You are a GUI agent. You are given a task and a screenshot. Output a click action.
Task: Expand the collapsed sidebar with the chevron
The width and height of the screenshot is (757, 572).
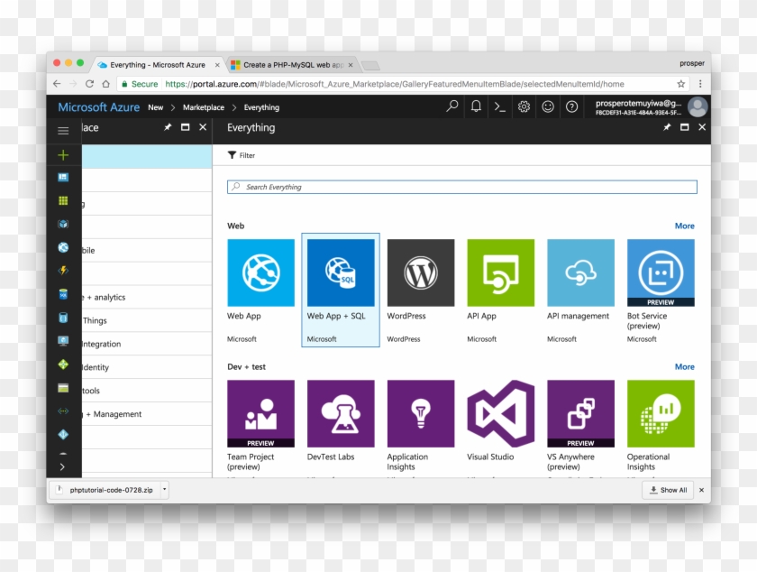coord(62,466)
